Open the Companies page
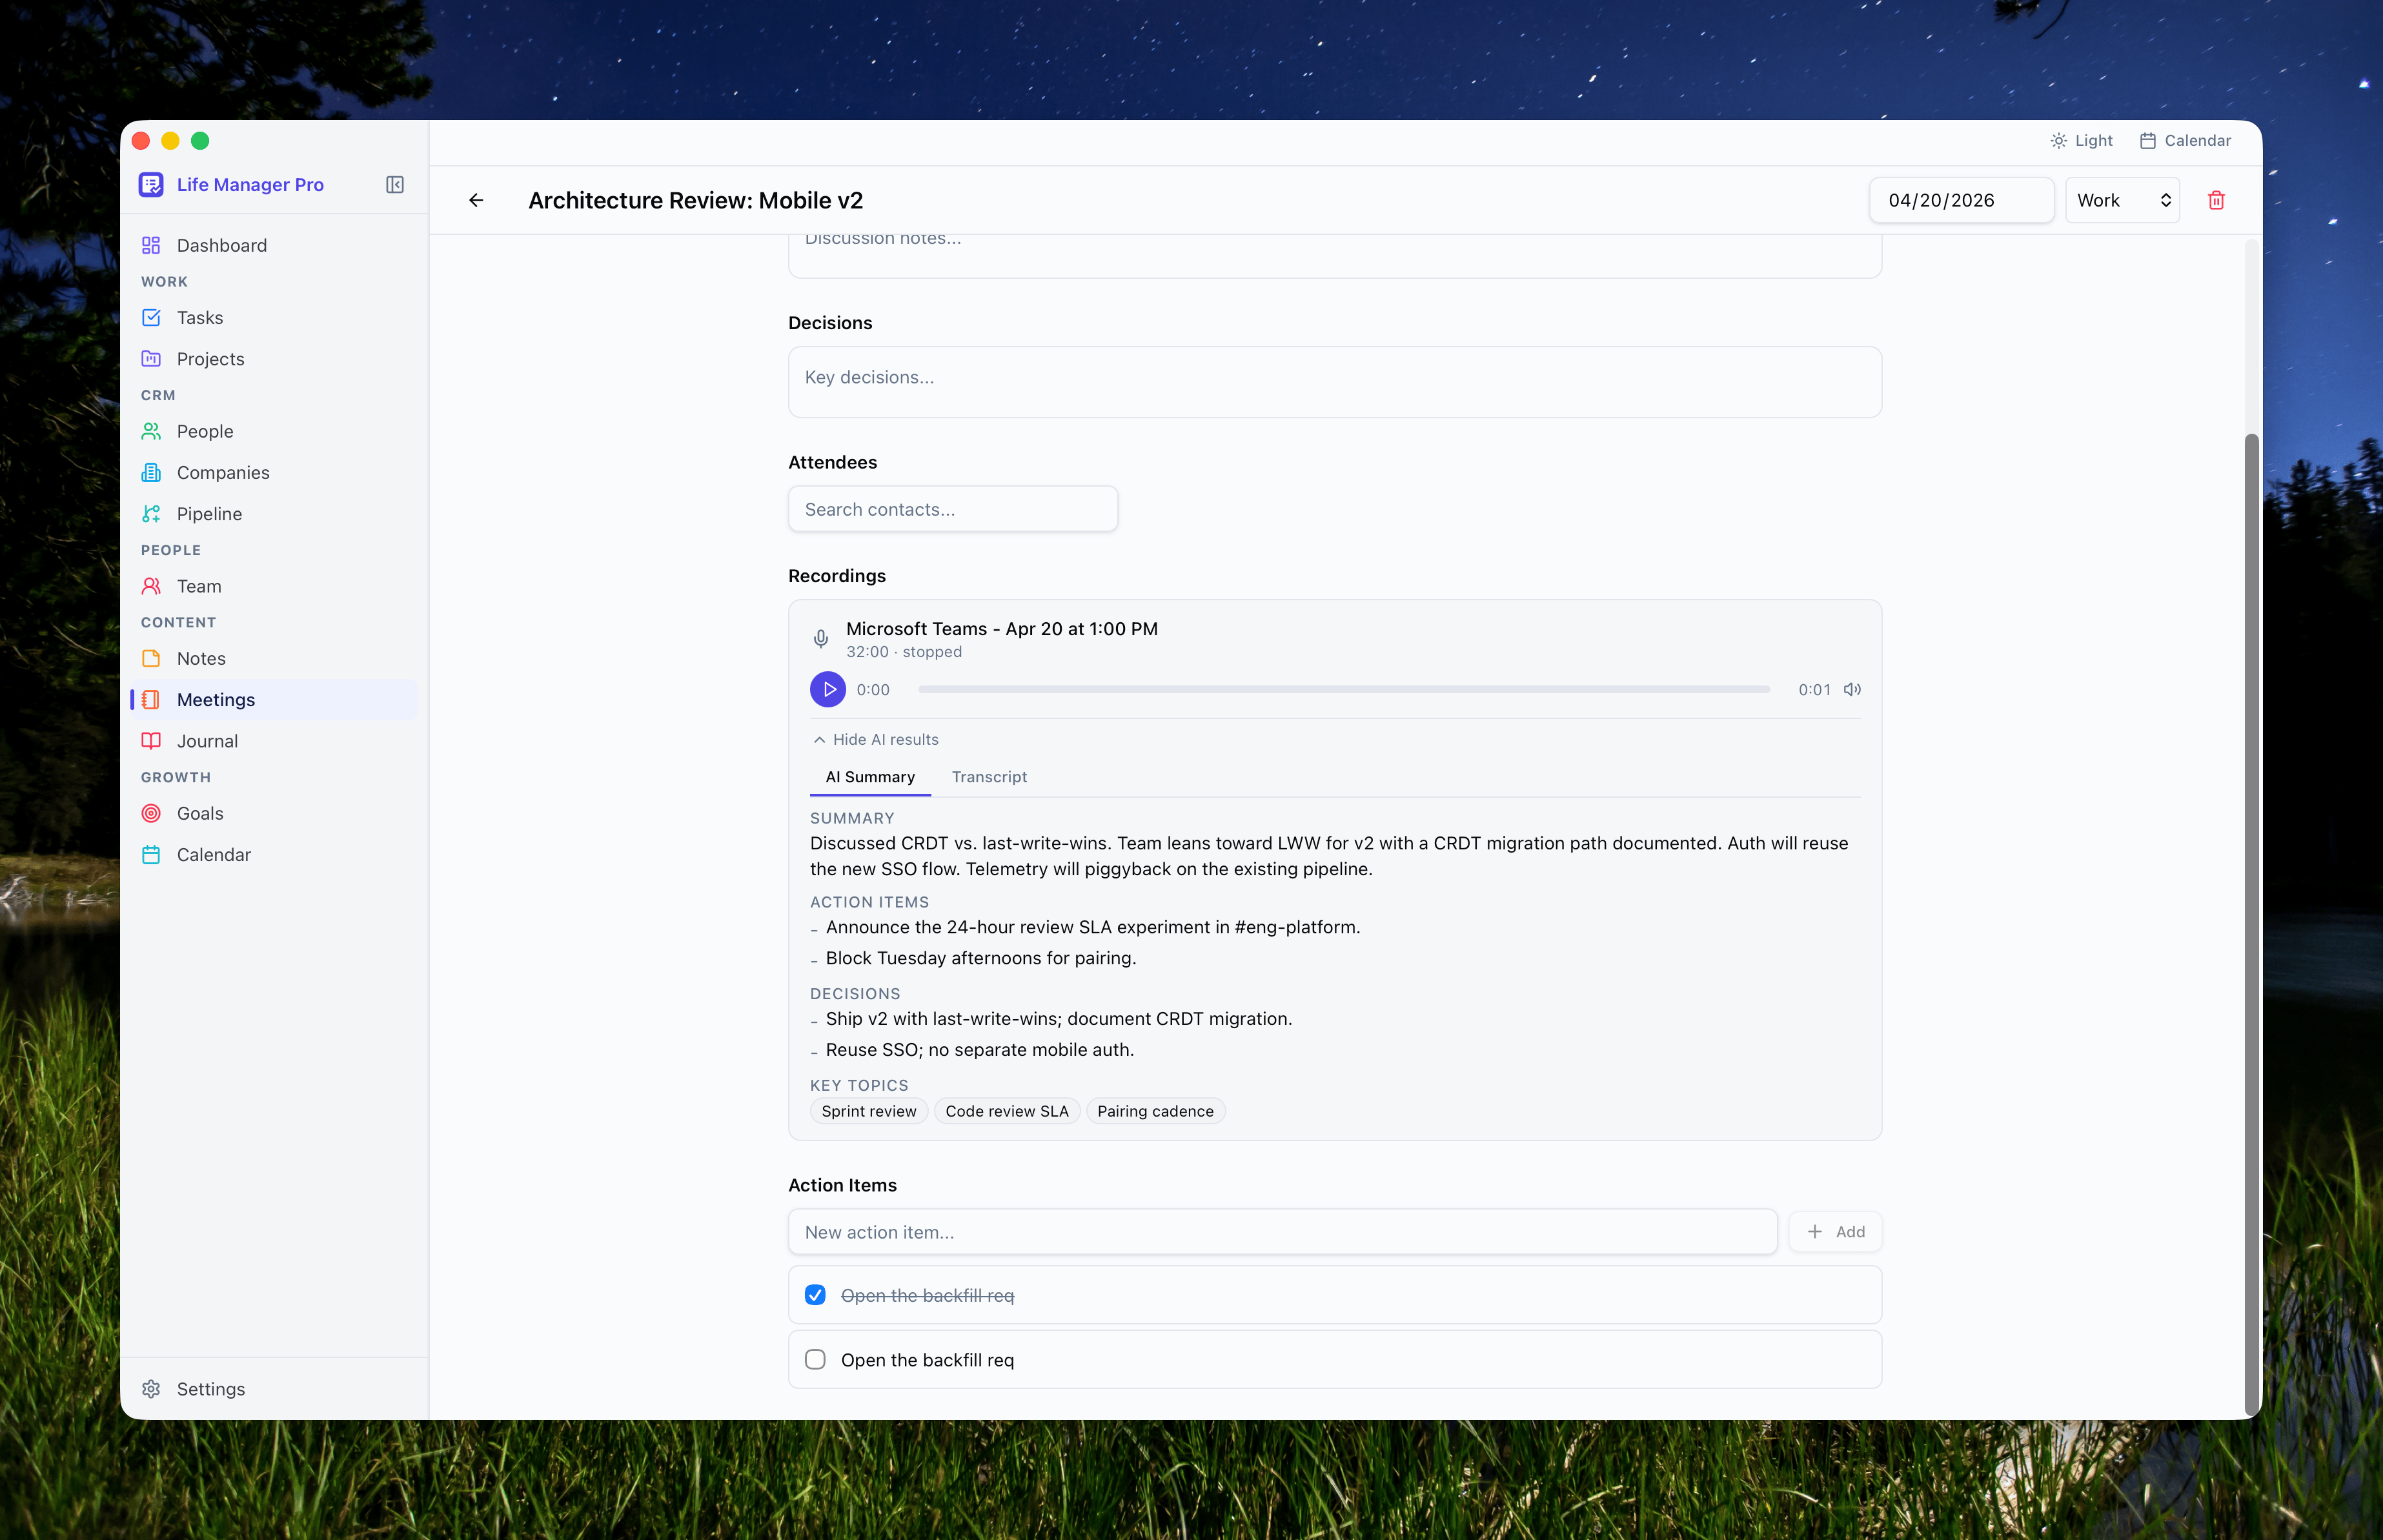Screen dimensions: 2383x1540 tap(274, 472)
